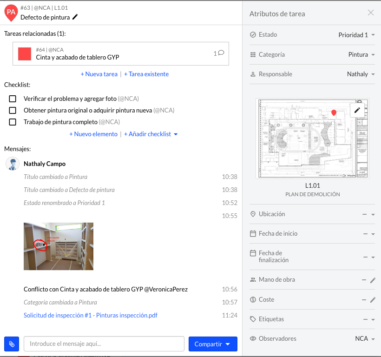This screenshot has height=357, width=381.
Task: Click the Ubicación location pin icon
Action: pos(253,214)
